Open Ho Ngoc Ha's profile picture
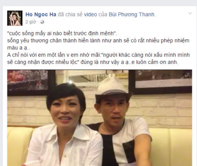Screen dimensions: 197x166 tap(15, 18)
